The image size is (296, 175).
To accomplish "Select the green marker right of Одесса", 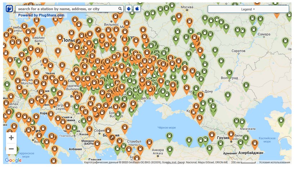I will pos(156,93).
